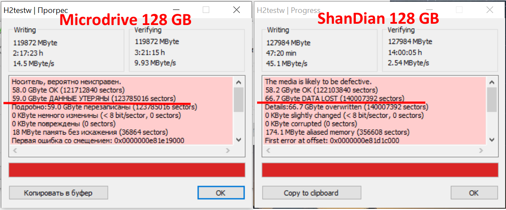Image resolution: width=506 pixels, height=210 pixels.
Task: Click down arrow of English log scrollbar
Action: click(x=492, y=140)
